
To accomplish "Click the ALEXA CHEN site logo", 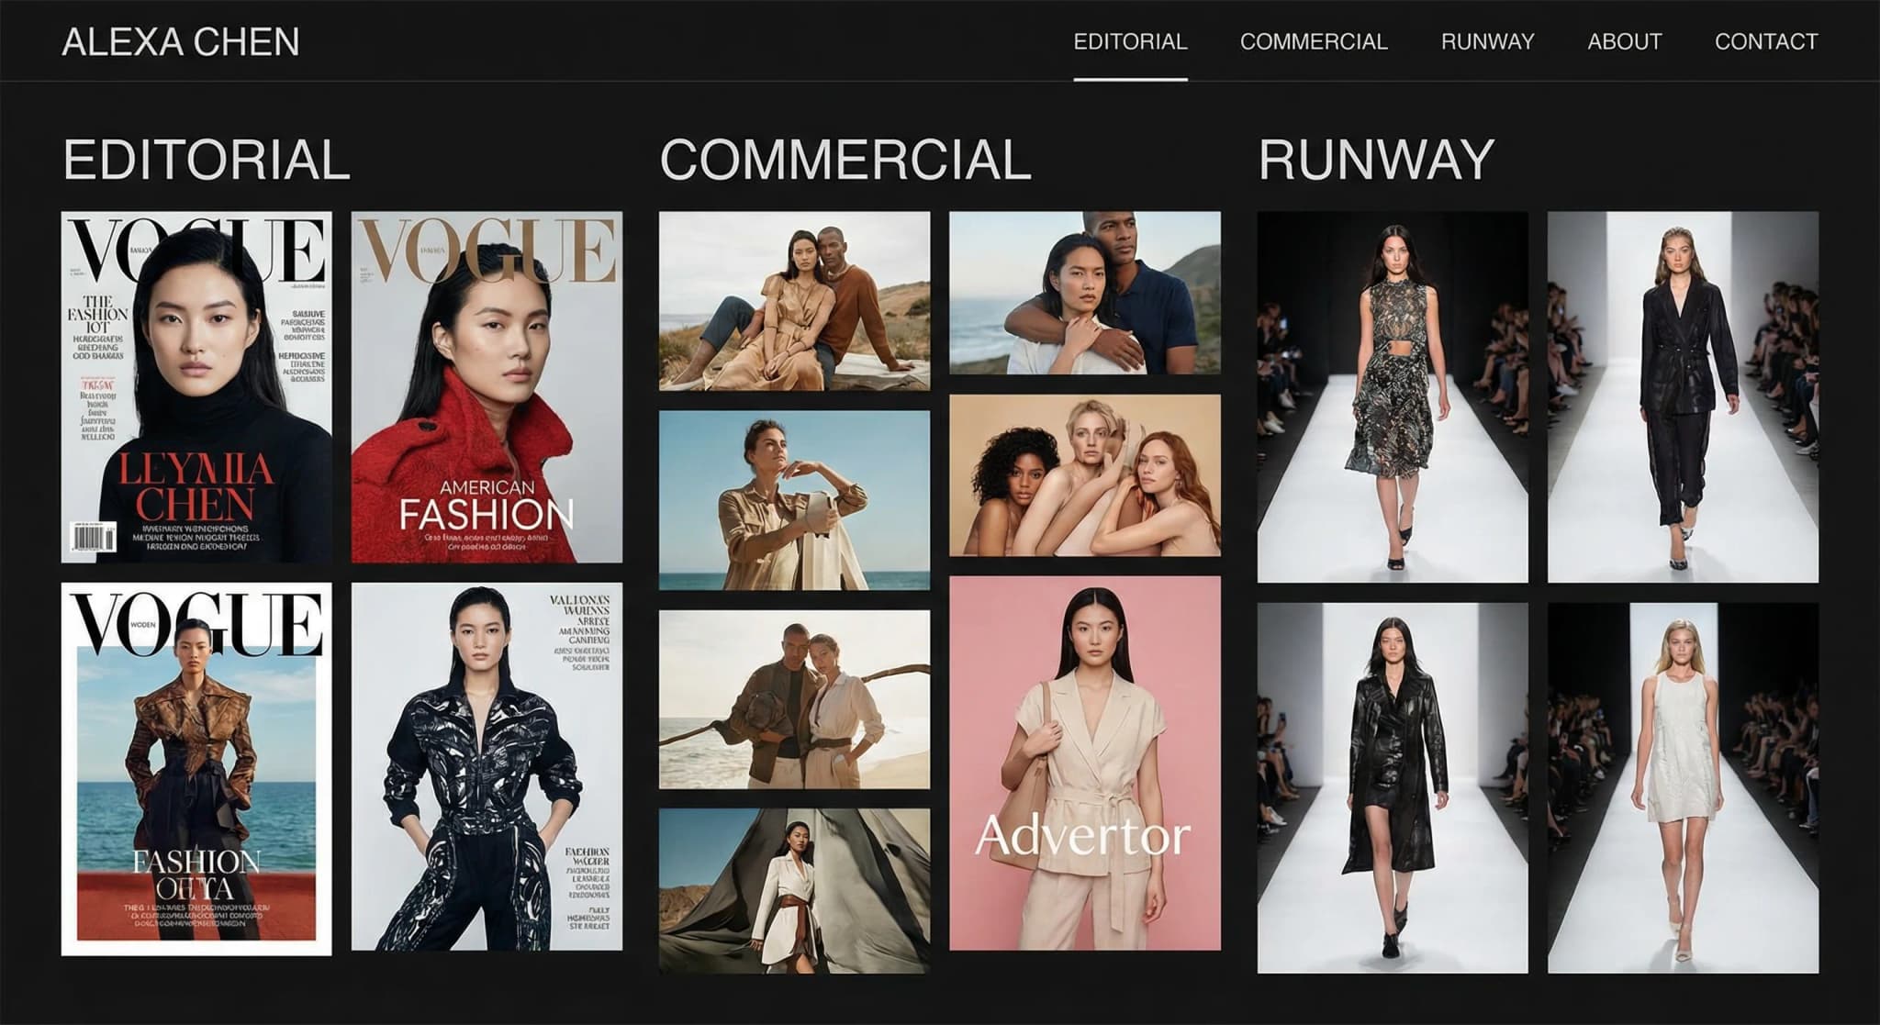I will [x=180, y=40].
